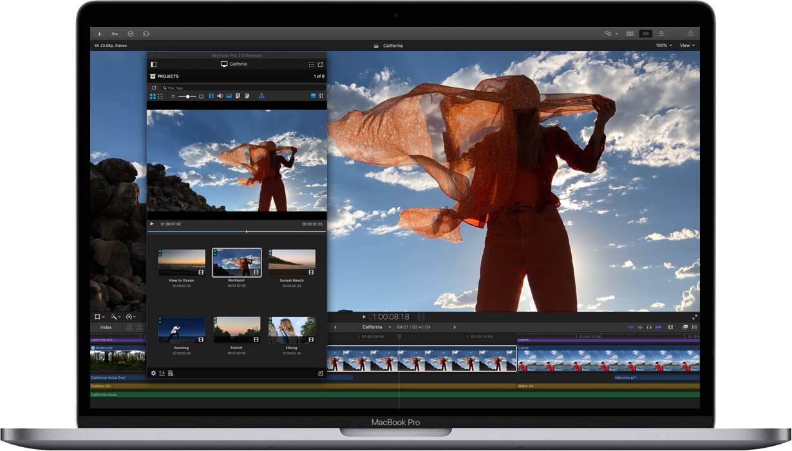Open the 100% zoom dropdown
Screen dimensions: 792x451
pos(663,45)
